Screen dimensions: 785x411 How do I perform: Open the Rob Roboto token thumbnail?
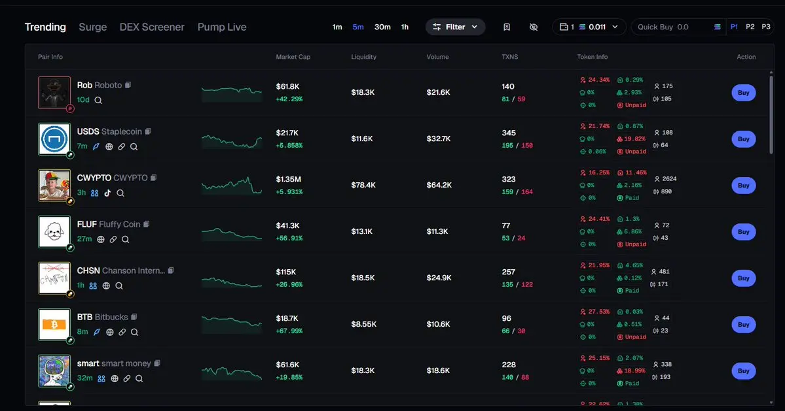pos(54,92)
